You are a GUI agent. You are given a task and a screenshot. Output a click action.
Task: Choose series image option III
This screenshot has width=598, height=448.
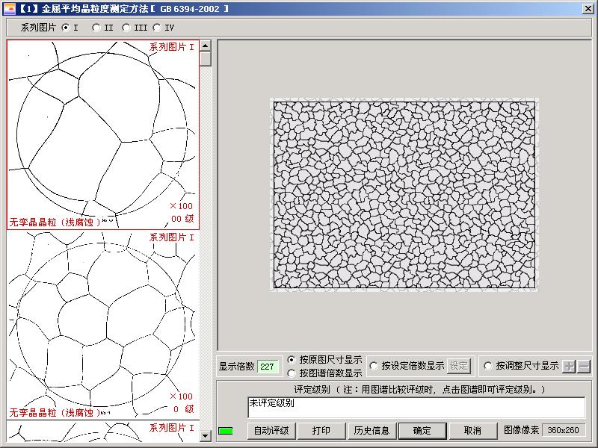[x=126, y=28]
